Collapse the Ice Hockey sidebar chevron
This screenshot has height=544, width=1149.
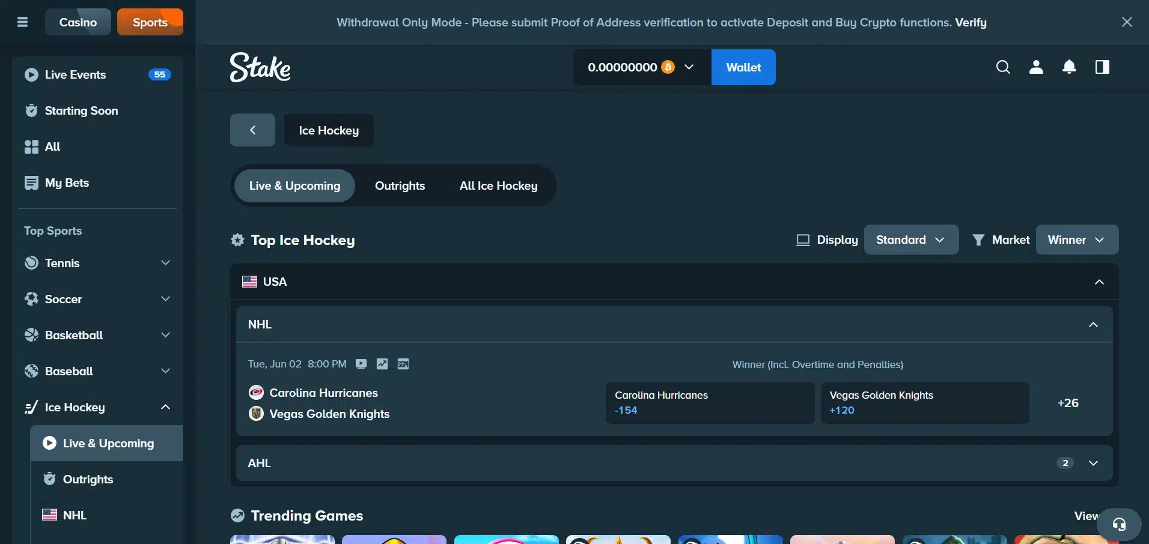click(x=165, y=407)
